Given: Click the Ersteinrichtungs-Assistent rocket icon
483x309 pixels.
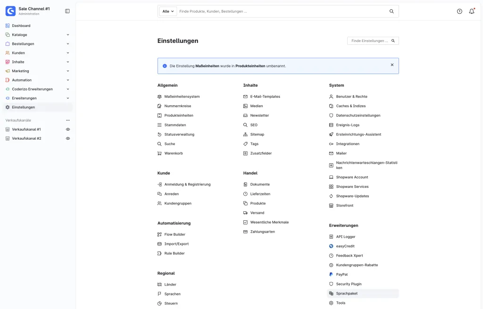Looking at the screenshot, I should (x=331, y=134).
